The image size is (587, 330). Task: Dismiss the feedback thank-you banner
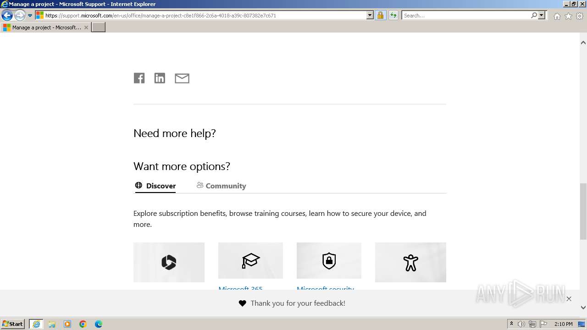[569, 299]
